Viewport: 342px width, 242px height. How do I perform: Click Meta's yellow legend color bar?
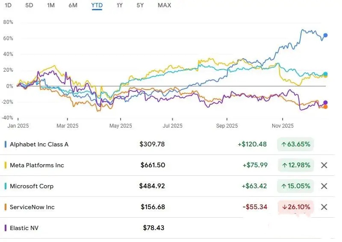pyautogui.click(x=5, y=165)
